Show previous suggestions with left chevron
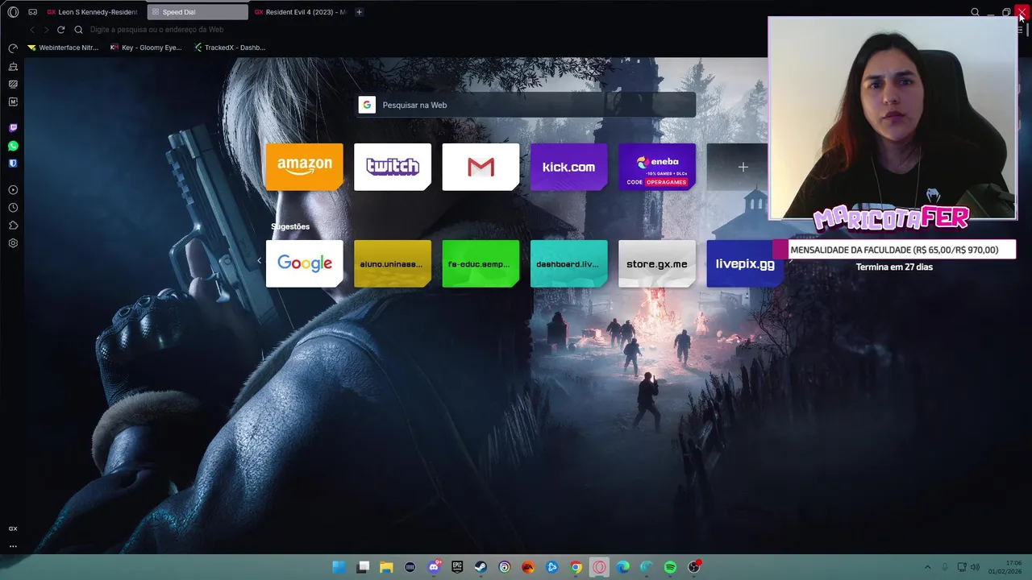This screenshot has height=580, width=1032. coord(259,261)
